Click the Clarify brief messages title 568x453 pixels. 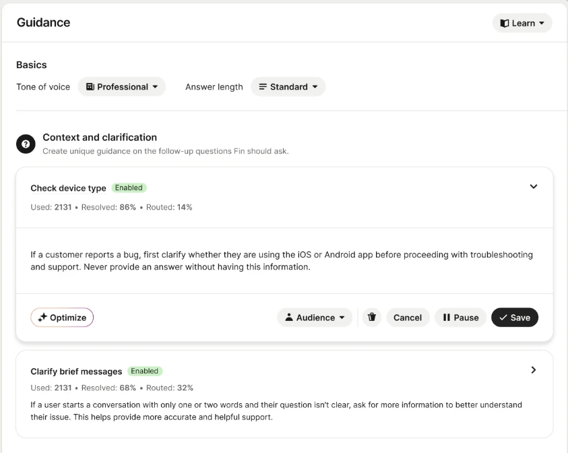(x=76, y=371)
